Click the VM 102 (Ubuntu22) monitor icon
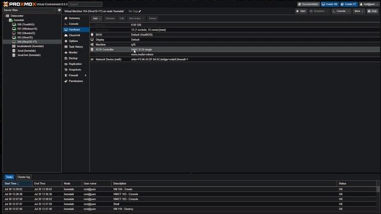 click(x=14, y=33)
